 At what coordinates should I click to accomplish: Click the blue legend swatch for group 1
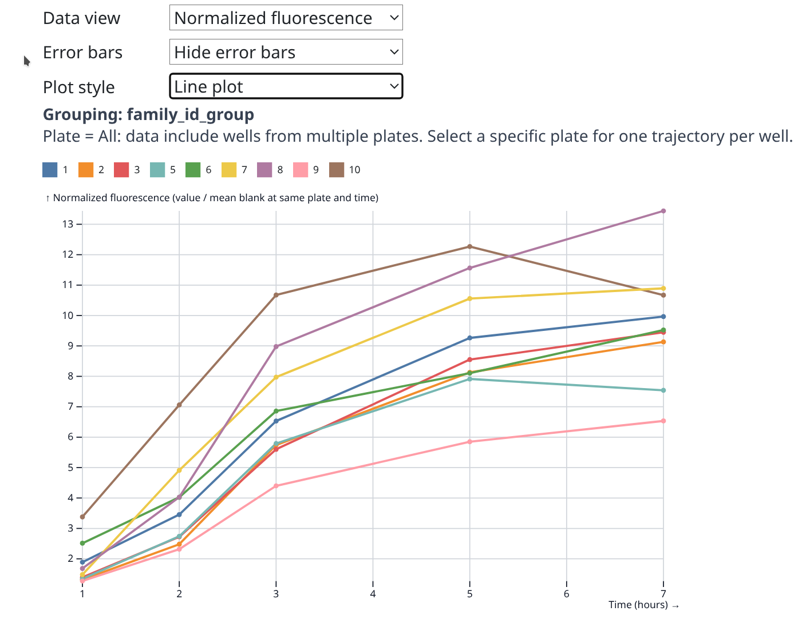coord(50,170)
